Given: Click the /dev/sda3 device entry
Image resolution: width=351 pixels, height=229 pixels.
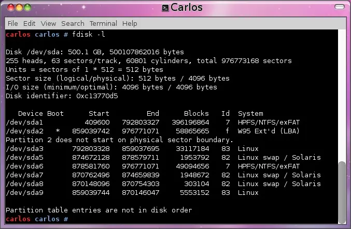Looking at the screenshot, I should 24,149.
